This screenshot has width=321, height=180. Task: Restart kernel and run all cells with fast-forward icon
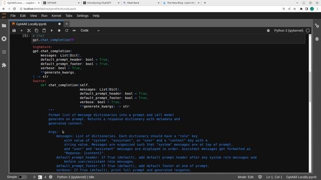[x=74, y=30]
